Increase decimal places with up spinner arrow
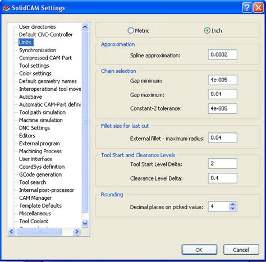266x262 pixels. pyautogui.click(x=233, y=204)
